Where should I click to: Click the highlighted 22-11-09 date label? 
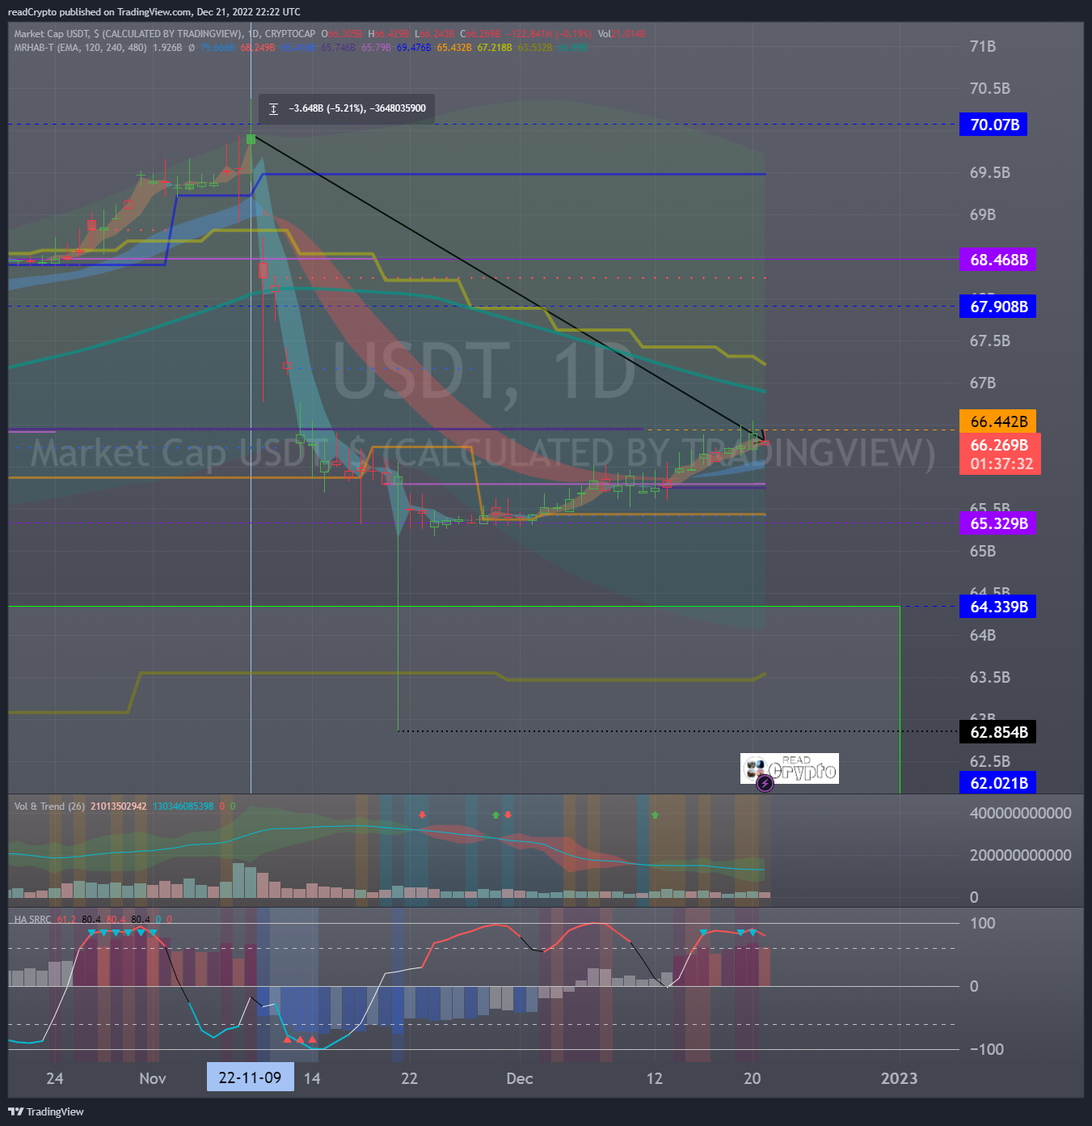250,1077
